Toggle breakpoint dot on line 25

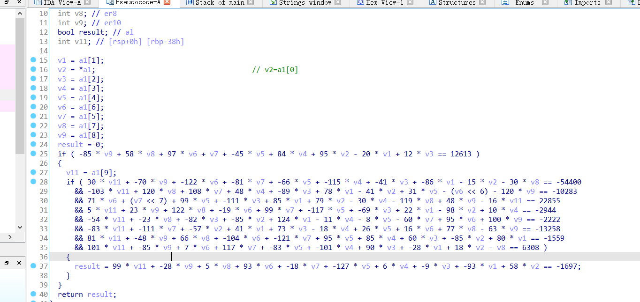[33, 154]
